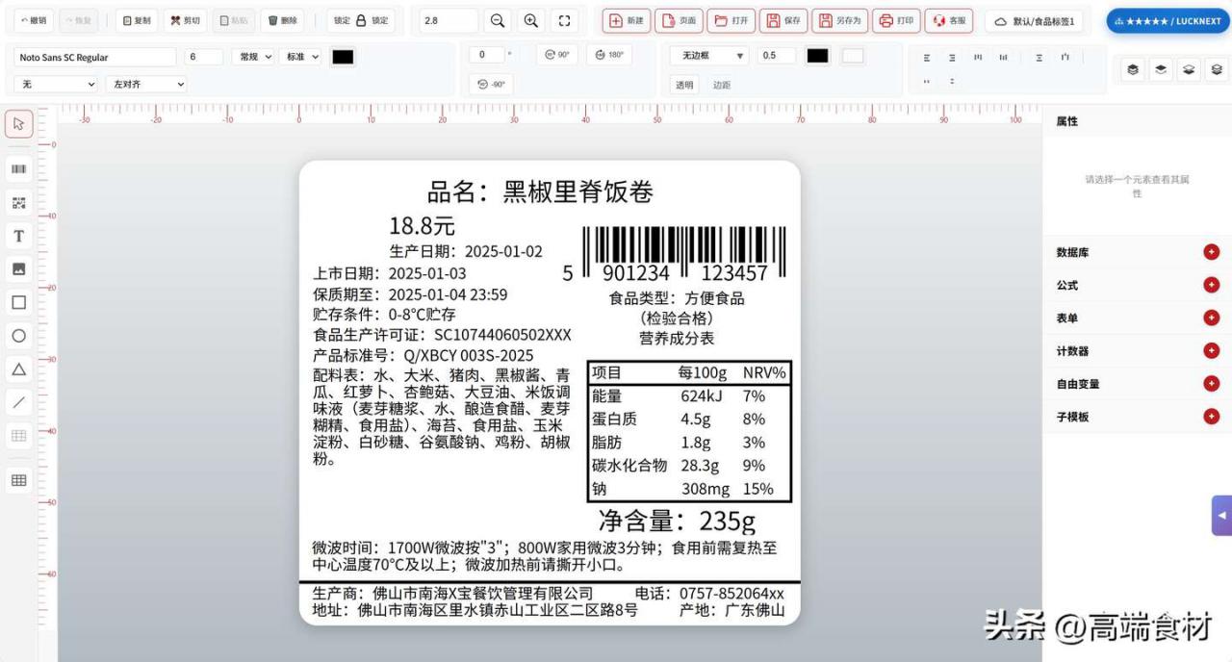Screen dimensions: 1232x662
Task: Click the black font color swatch
Action: [343, 57]
